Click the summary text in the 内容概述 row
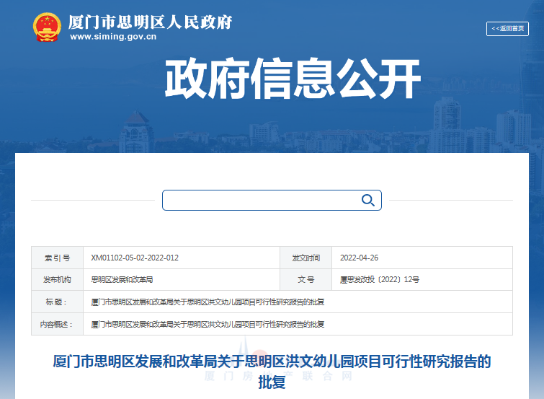This screenshot has width=544, height=399. 208,324
